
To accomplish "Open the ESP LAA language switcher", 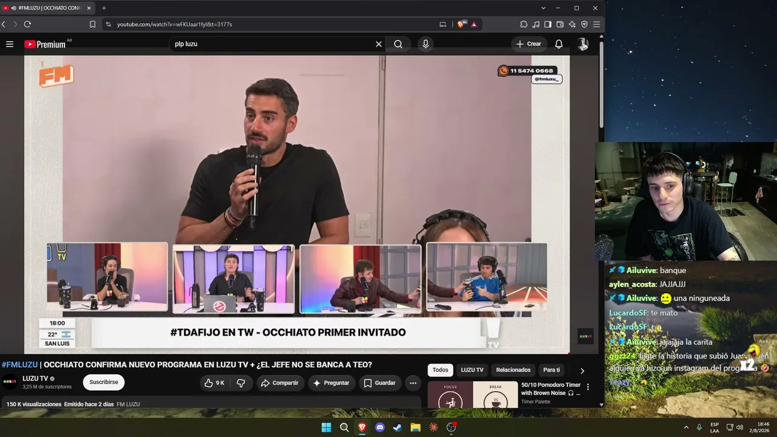I will pos(714,427).
